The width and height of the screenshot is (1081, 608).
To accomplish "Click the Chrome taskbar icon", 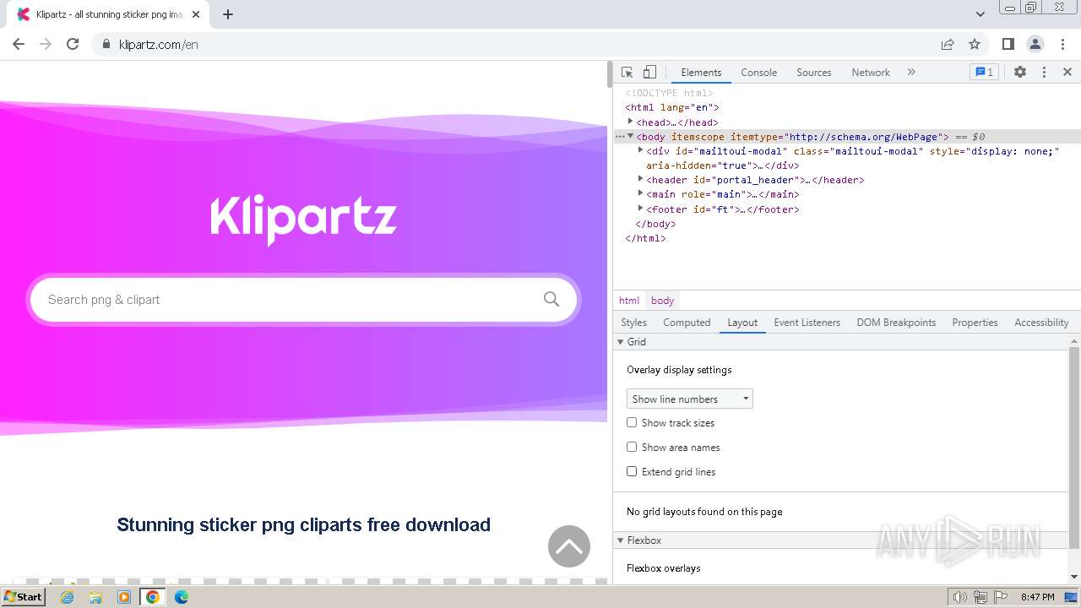I will (x=153, y=597).
